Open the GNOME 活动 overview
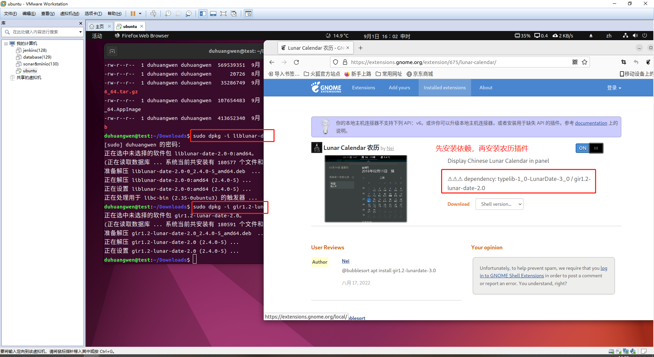Screen dimensions: 654x357 pos(97,36)
